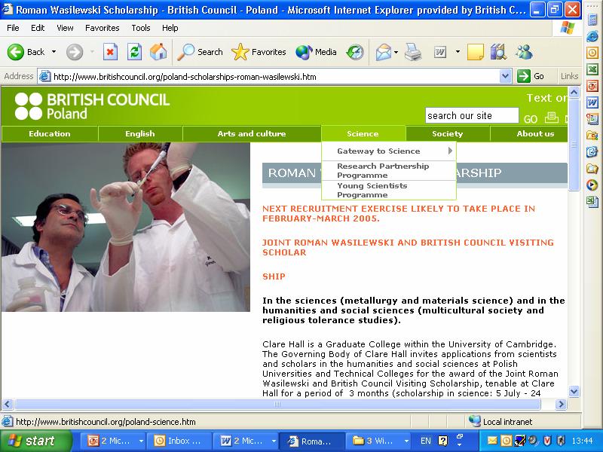This screenshot has height=452, width=603.
Task: Open the Back button history dropdown
Action: [x=54, y=52]
